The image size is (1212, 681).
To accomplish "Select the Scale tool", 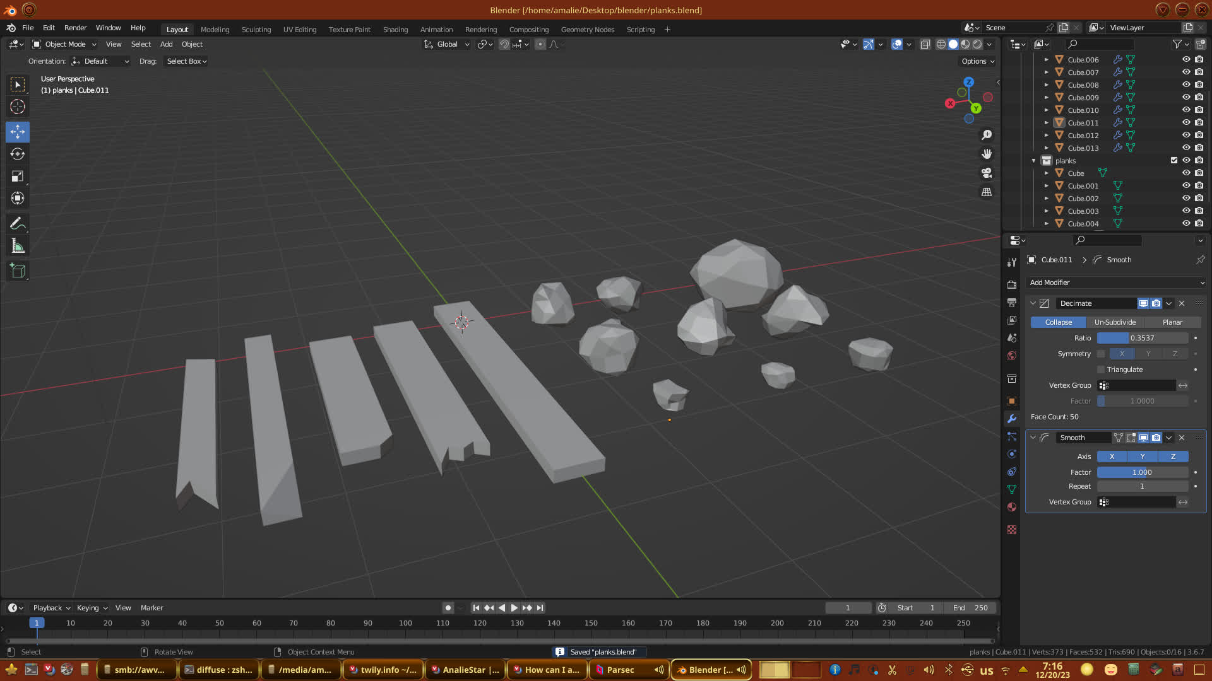I will (18, 177).
